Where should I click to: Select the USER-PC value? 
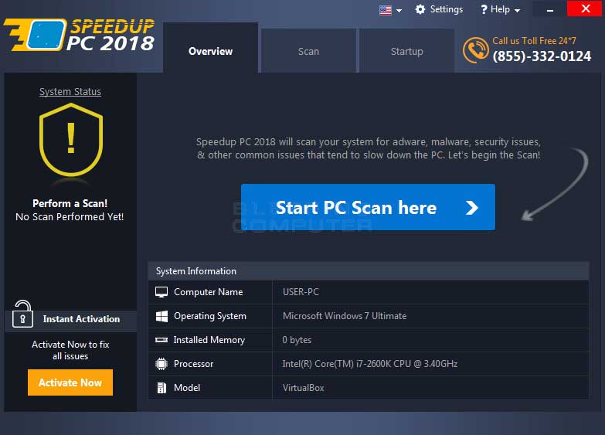click(301, 292)
